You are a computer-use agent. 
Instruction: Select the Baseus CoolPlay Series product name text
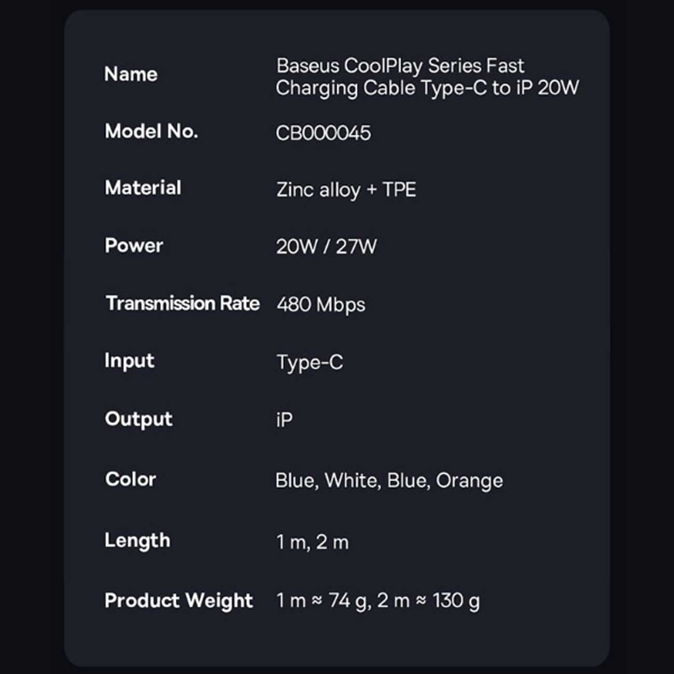point(427,77)
